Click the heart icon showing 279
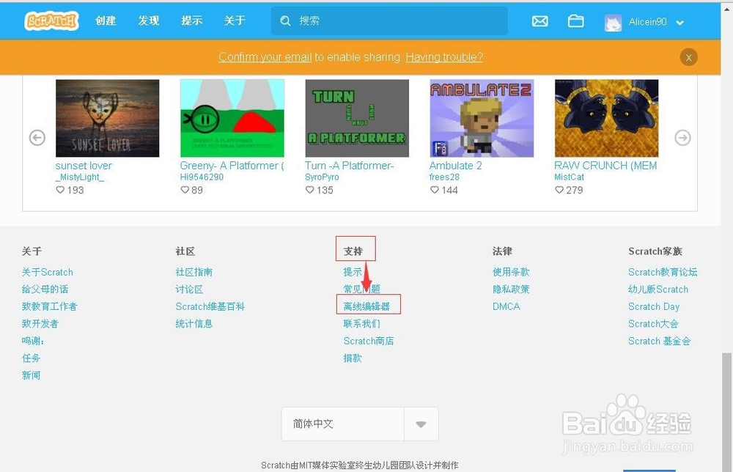The width and height of the screenshot is (733, 472). pyautogui.click(x=559, y=190)
